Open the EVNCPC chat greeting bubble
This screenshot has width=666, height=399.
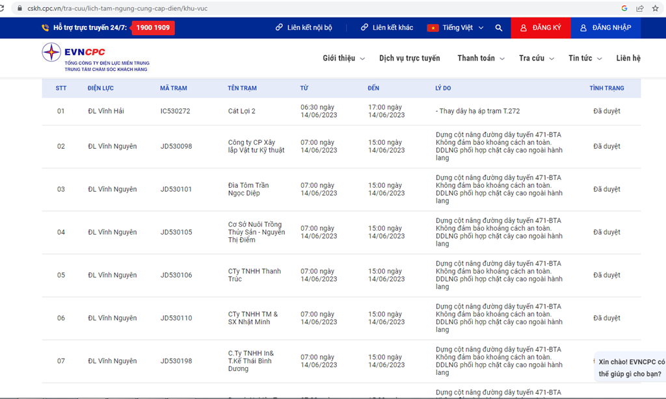(x=631, y=368)
